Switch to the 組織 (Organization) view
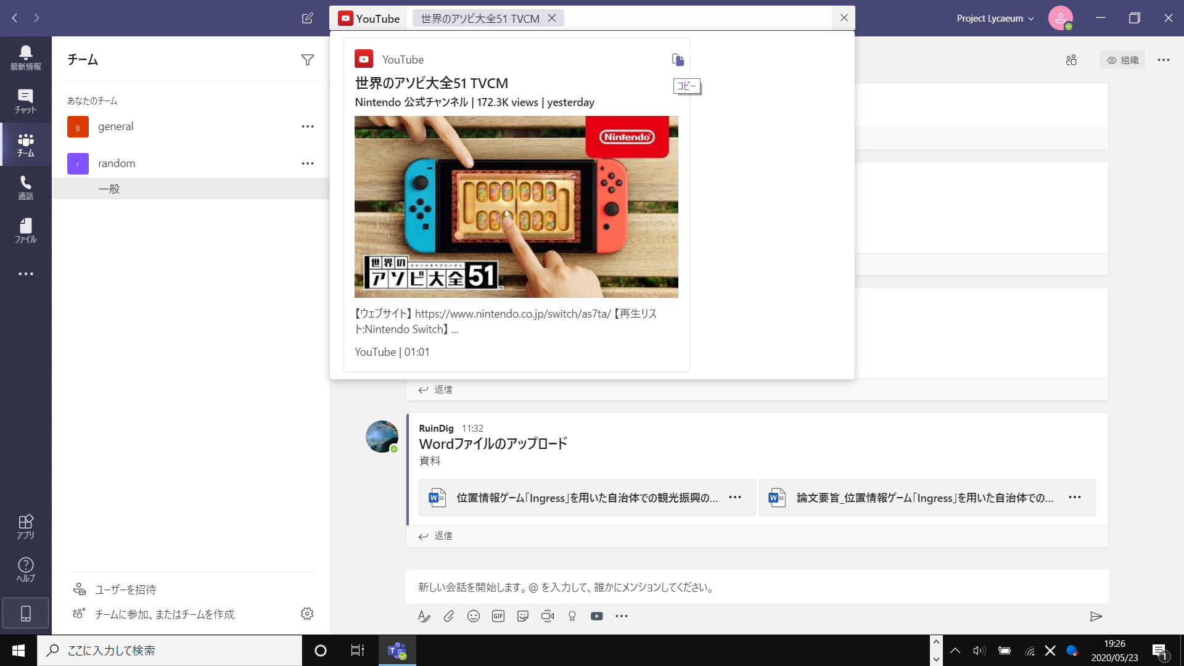The image size is (1184, 666). point(1123,60)
